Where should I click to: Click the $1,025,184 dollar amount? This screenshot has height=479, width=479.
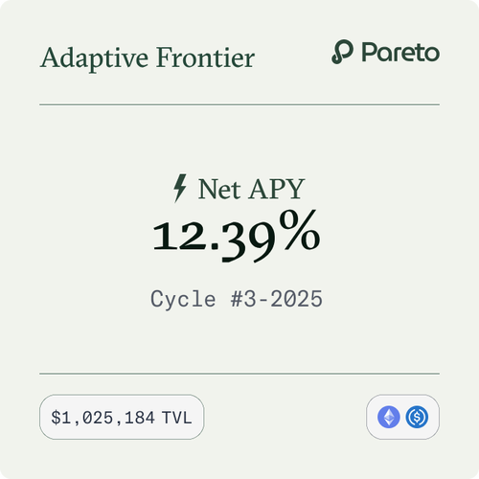pyautogui.click(x=103, y=418)
